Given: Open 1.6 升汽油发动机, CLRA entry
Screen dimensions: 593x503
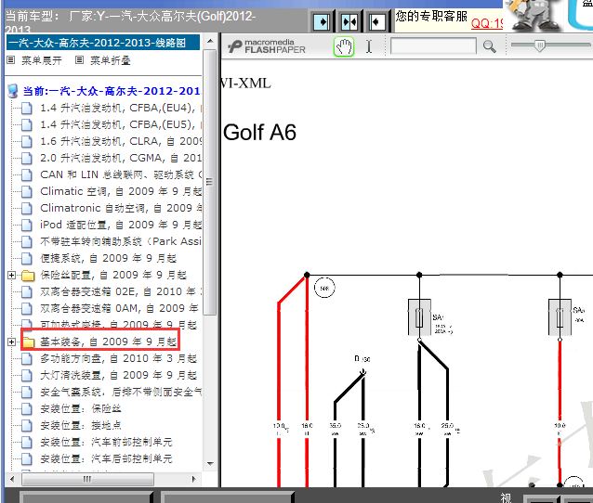Looking at the screenshot, I should (x=121, y=141).
